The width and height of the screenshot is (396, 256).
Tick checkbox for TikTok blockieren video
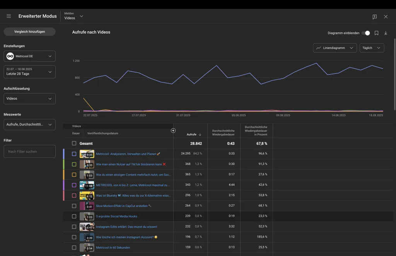(x=74, y=164)
